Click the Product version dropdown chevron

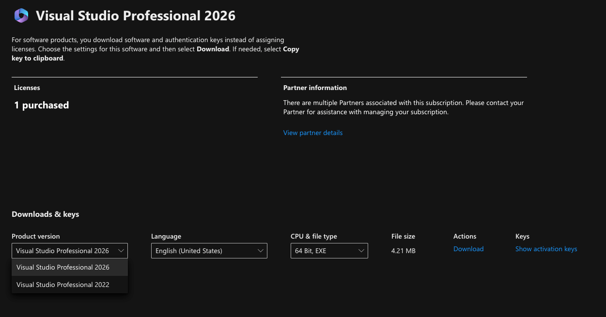click(x=122, y=251)
